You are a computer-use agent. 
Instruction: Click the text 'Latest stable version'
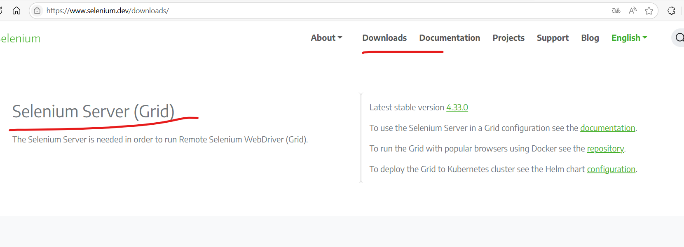[x=407, y=107]
